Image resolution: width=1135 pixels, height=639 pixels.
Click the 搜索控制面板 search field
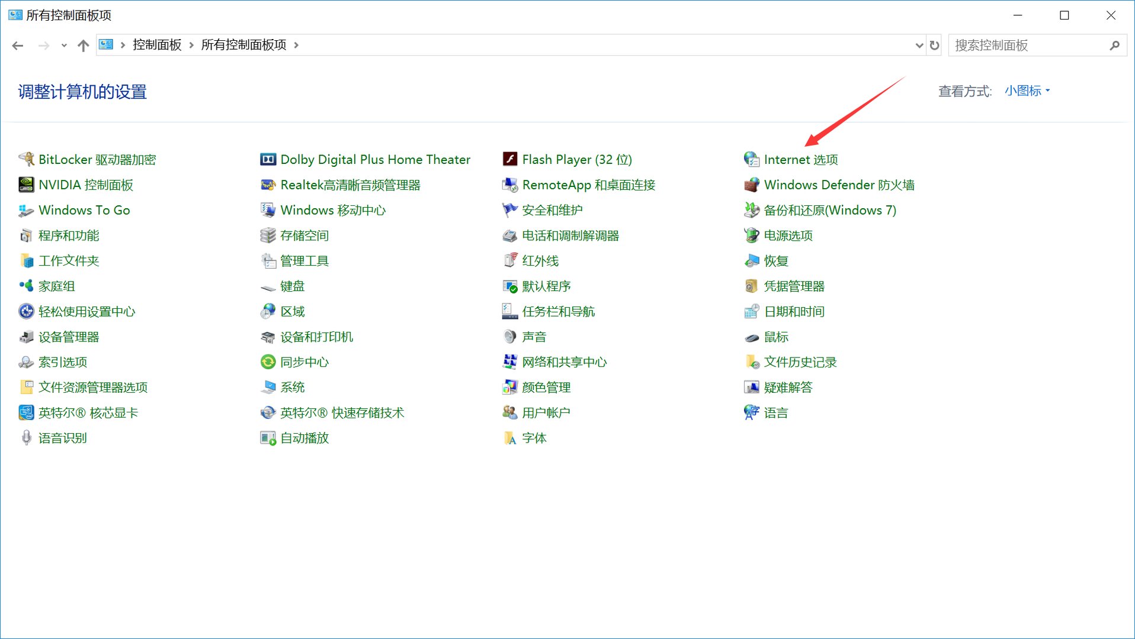pos(1028,46)
